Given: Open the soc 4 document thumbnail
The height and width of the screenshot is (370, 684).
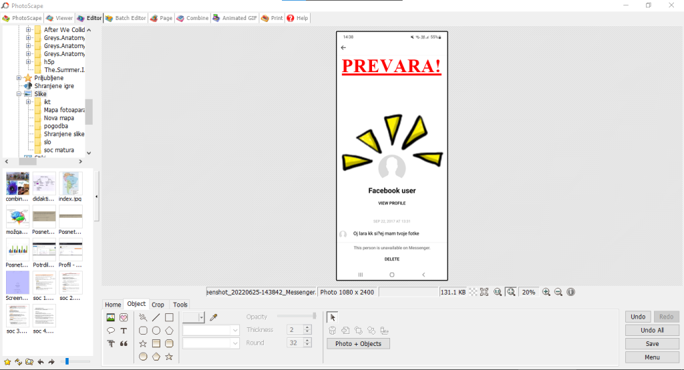Looking at the screenshot, I should 43,319.
